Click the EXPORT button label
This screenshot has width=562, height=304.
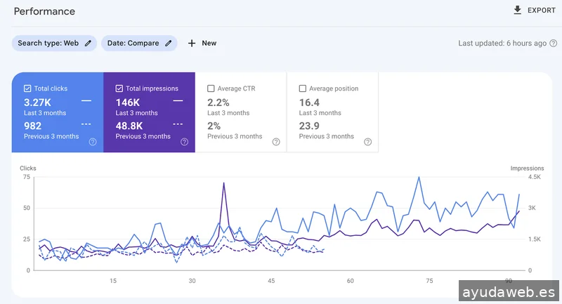pyautogui.click(x=542, y=11)
